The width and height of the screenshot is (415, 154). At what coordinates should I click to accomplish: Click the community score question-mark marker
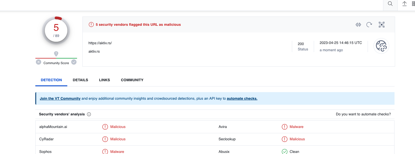coord(56,54)
